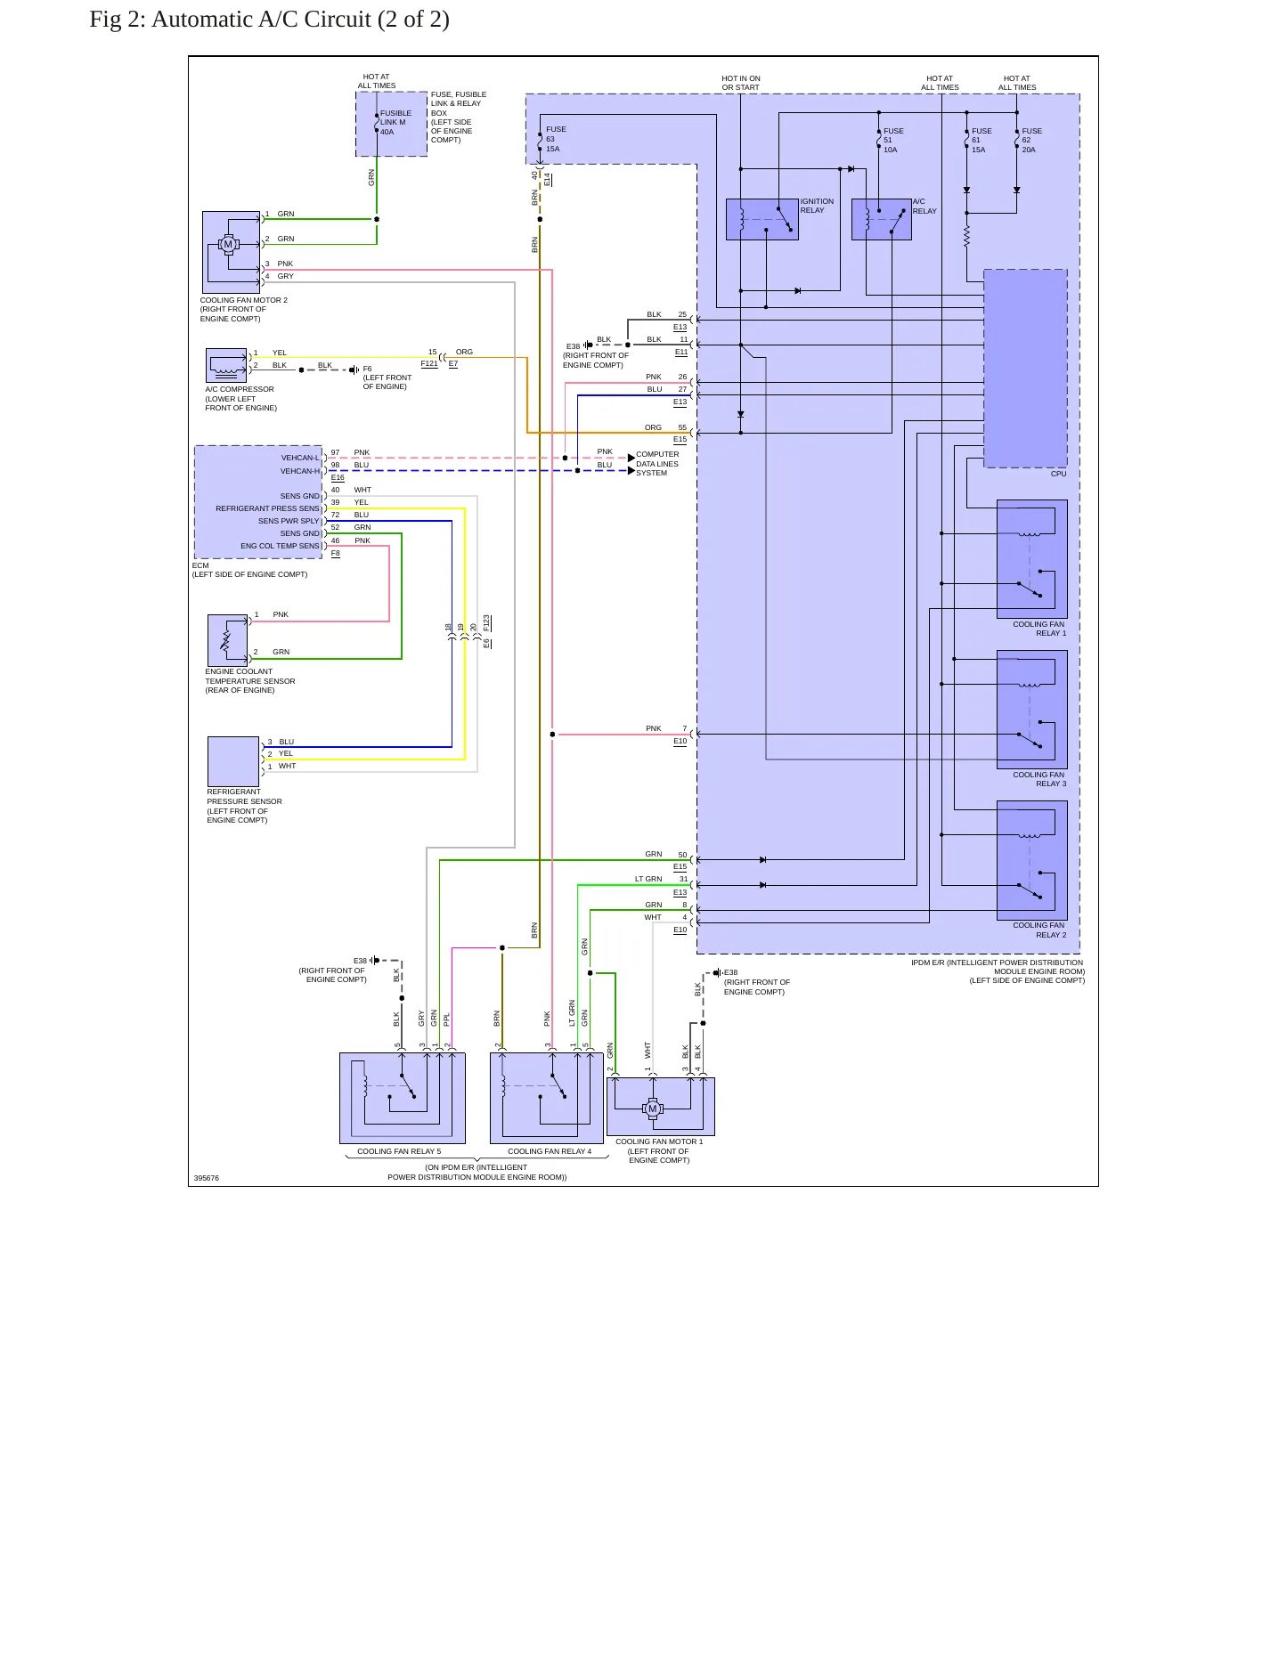This screenshot has width=1287, height=1665.
Task: Click the 'SENS PWR SPLY' pin label
Action: click(289, 521)
